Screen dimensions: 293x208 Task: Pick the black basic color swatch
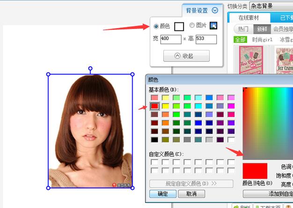154,140
